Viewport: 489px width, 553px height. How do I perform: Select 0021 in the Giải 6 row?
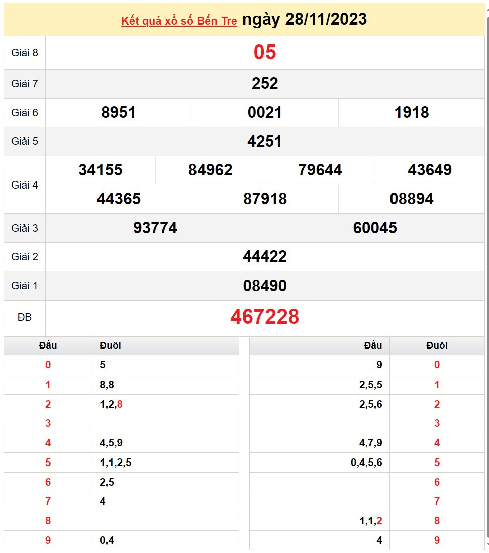coord(264,113)
